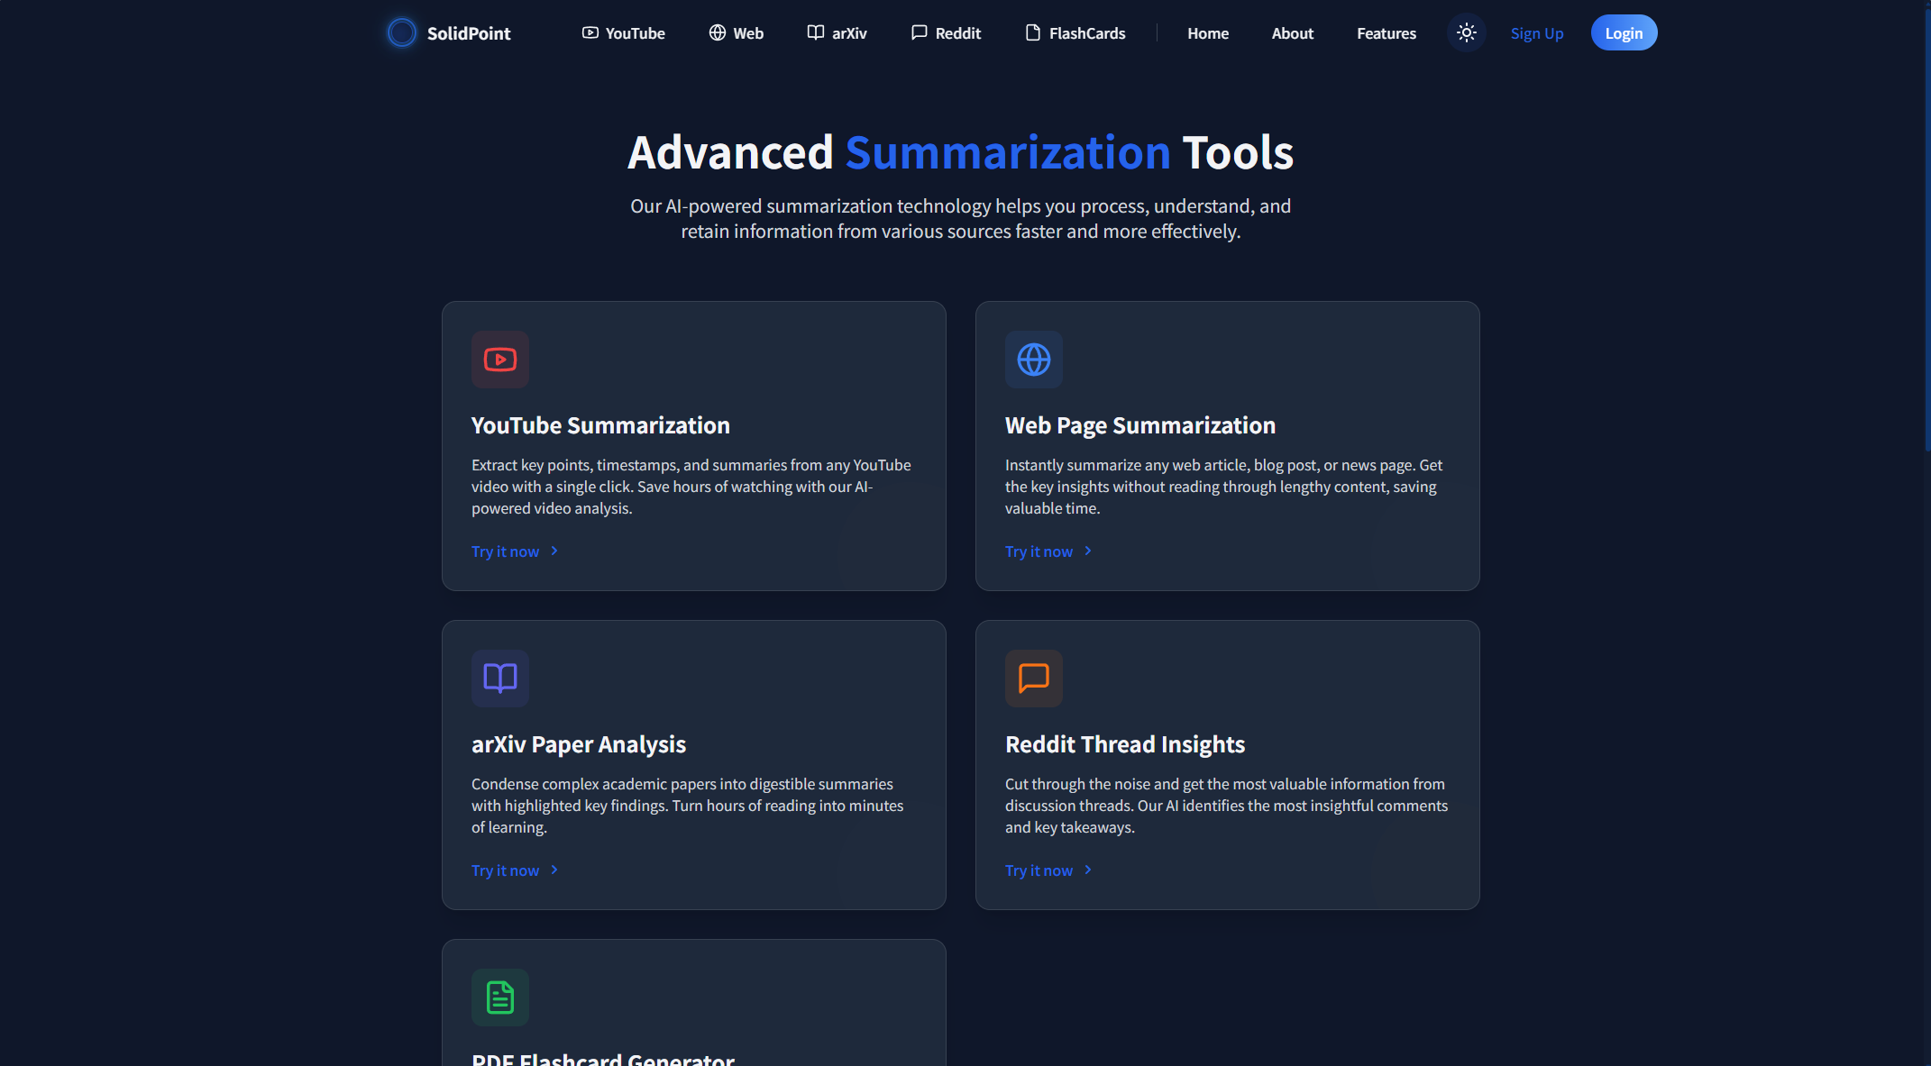Click the Sign Up link

point(1537,33)
